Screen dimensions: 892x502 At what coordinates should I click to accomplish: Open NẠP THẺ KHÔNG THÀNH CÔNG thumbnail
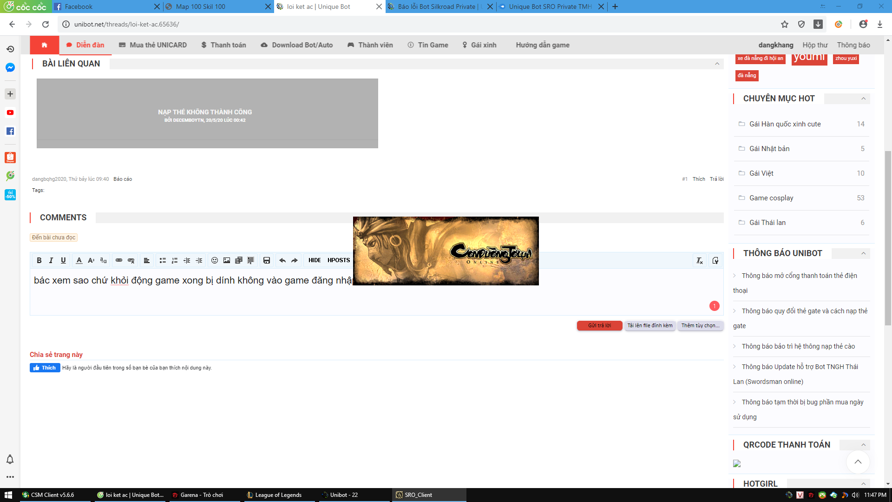pos(207,113)
